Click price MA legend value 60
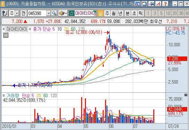 coord(73,29)
